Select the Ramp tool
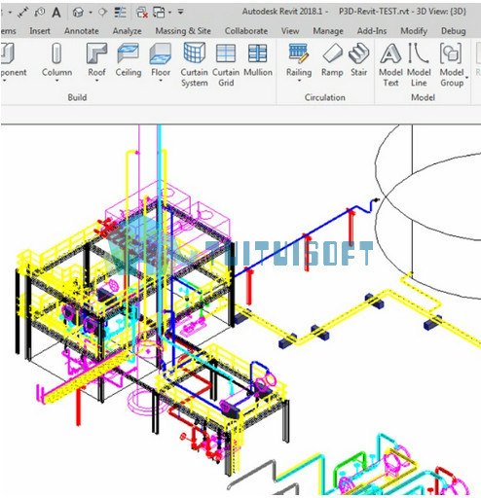The width and height of the screenshot is (481, 498). tap(332, 60)
